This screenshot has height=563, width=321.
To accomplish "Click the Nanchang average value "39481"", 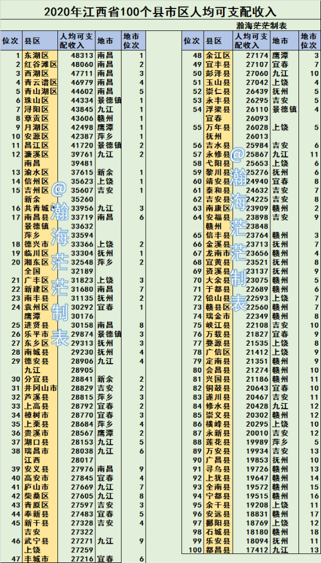I will pyautogui.click(x=82, y=163).
